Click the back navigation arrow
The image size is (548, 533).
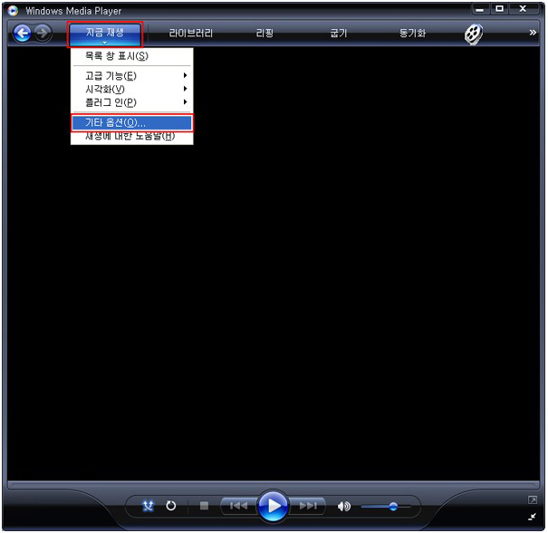pyautogui.click(x=22, y=34)
